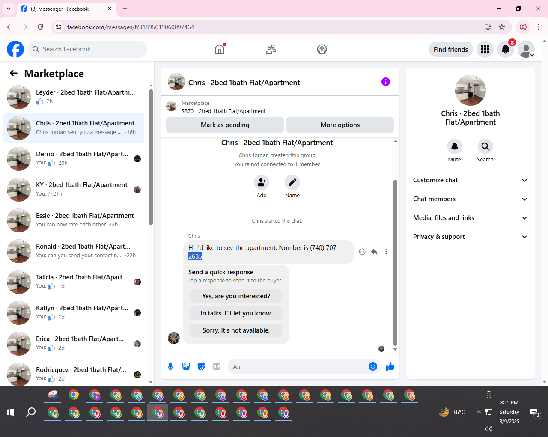The height and width of the screenshot is (437, 548).
Task: Reload the page in Chrome
Action: coord(40,27)
